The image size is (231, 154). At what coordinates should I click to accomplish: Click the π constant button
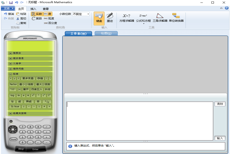[28, 95]
